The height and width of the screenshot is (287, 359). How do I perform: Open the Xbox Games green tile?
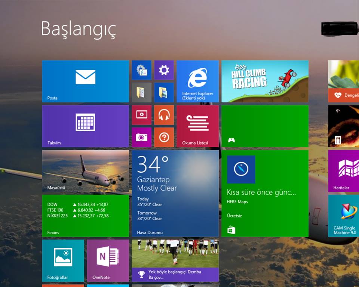click(x=265, y=126)
